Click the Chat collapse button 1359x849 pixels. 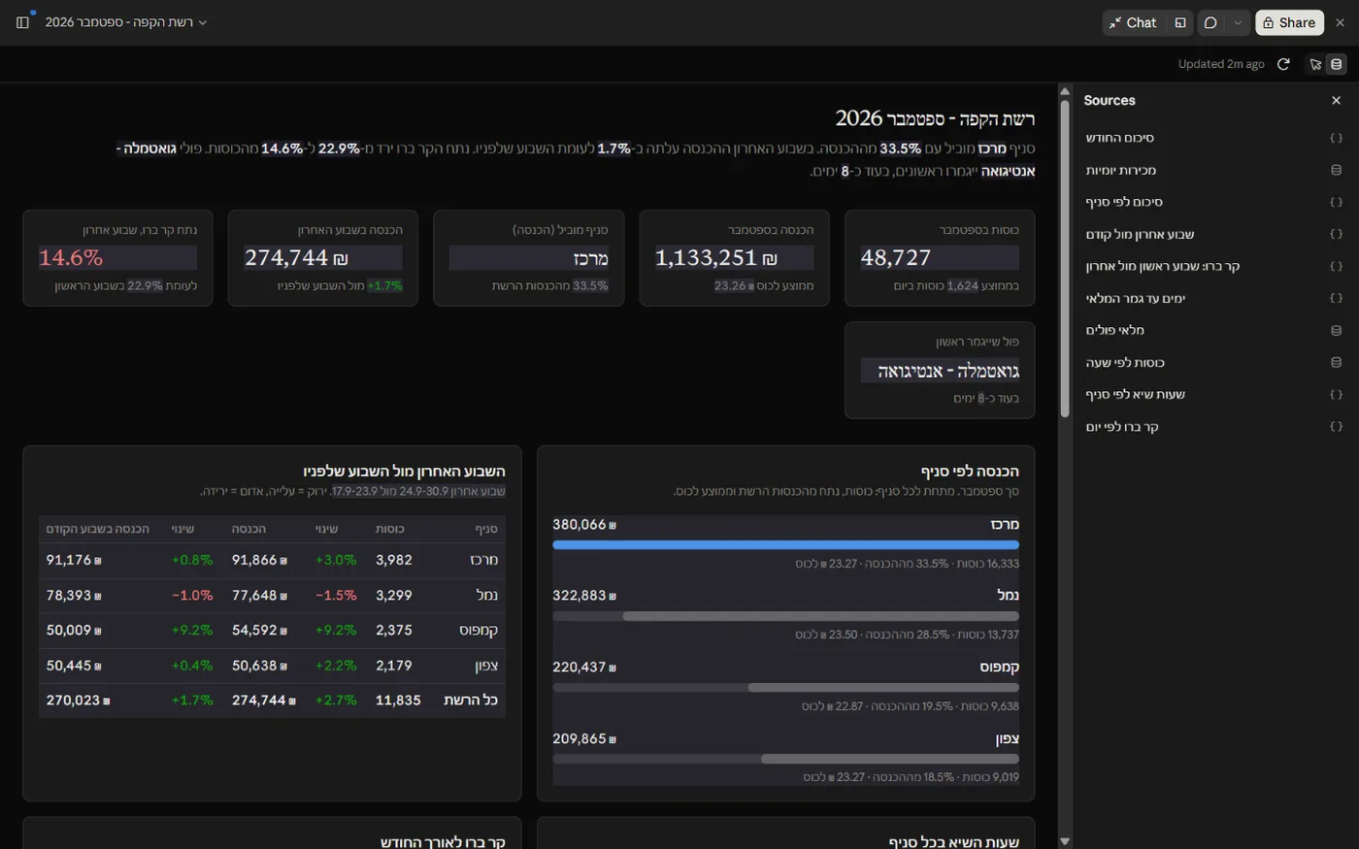tap(1133, 22)
